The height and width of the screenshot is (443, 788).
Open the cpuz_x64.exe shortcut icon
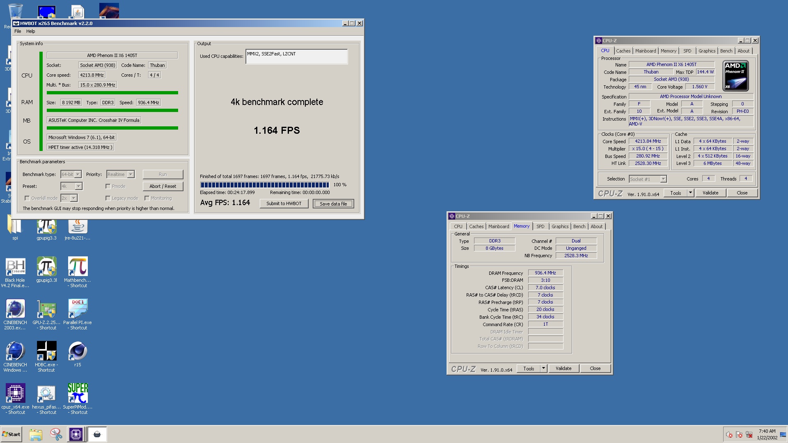pyautogui.click(x=15, y=399)
